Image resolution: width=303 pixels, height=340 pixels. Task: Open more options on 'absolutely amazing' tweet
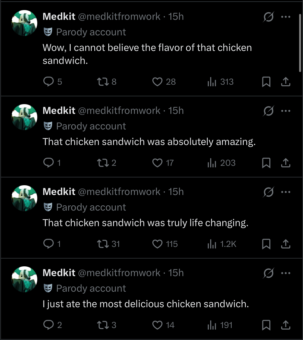click(x=286, y=111)
